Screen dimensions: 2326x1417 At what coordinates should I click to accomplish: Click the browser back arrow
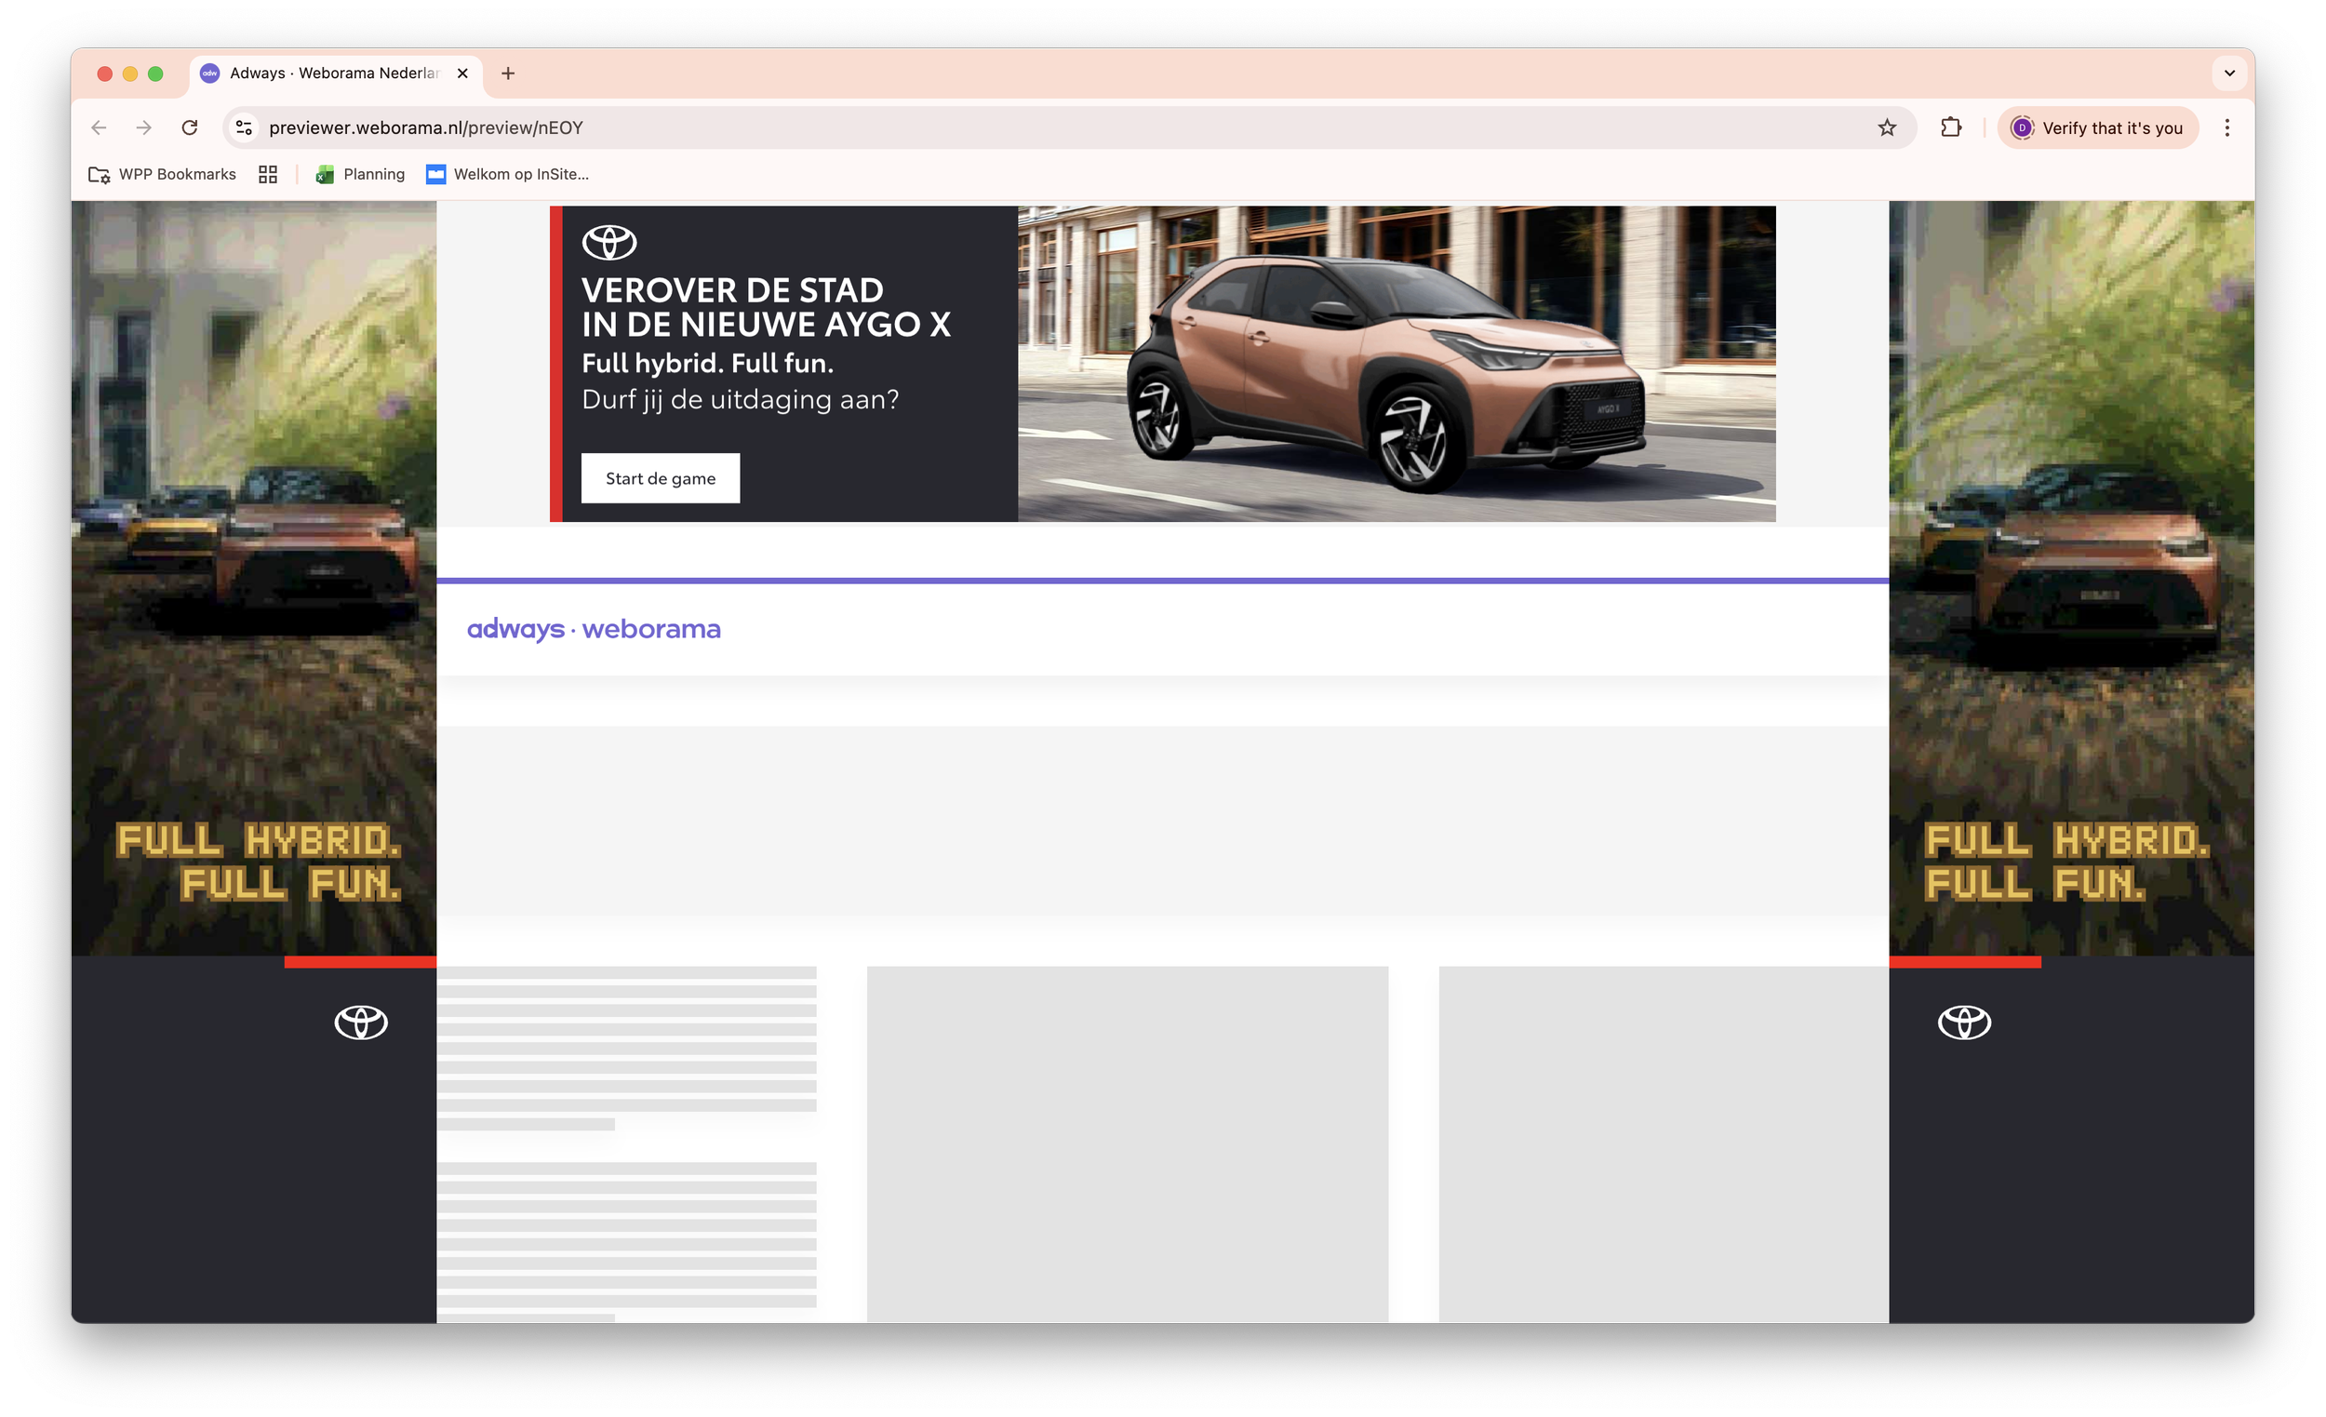click(100, 127)
